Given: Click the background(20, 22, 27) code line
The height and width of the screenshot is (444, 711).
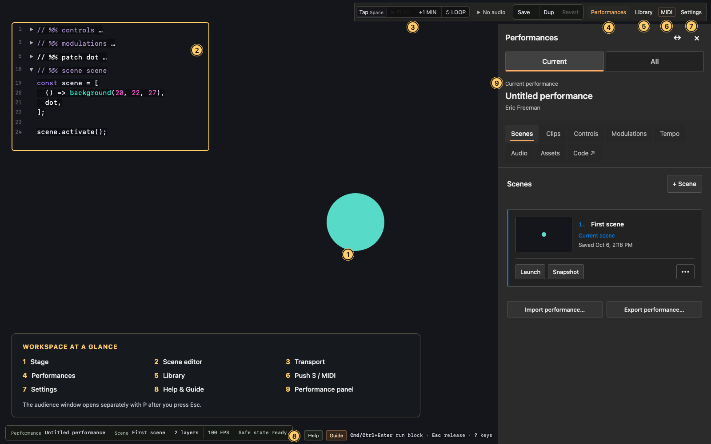Looking at the screenshot, I should [x=105, y=93].
